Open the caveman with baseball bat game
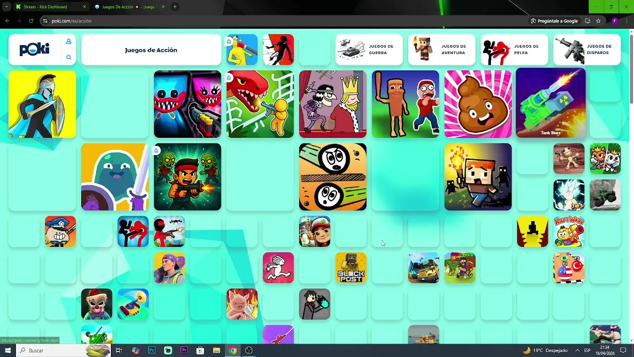Viewport: 634px width, 357px height. pos(406,104)
